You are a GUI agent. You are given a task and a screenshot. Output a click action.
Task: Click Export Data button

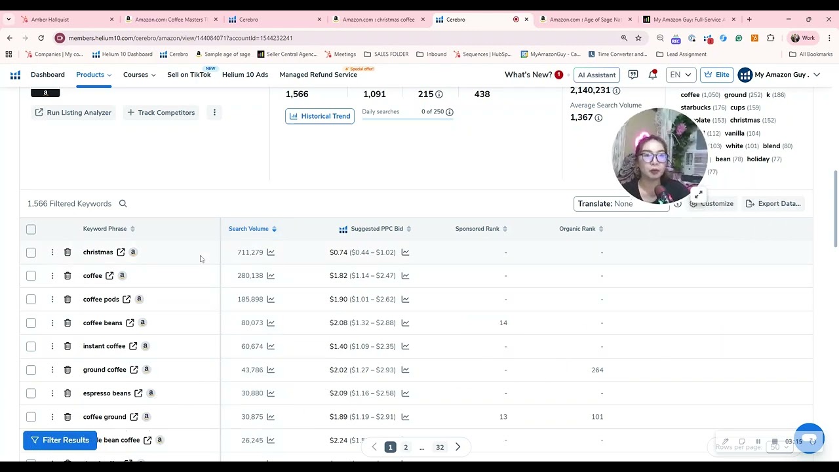tap(773, 204)
